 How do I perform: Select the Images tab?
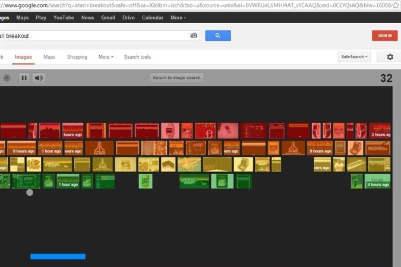(x=23, y=57)
